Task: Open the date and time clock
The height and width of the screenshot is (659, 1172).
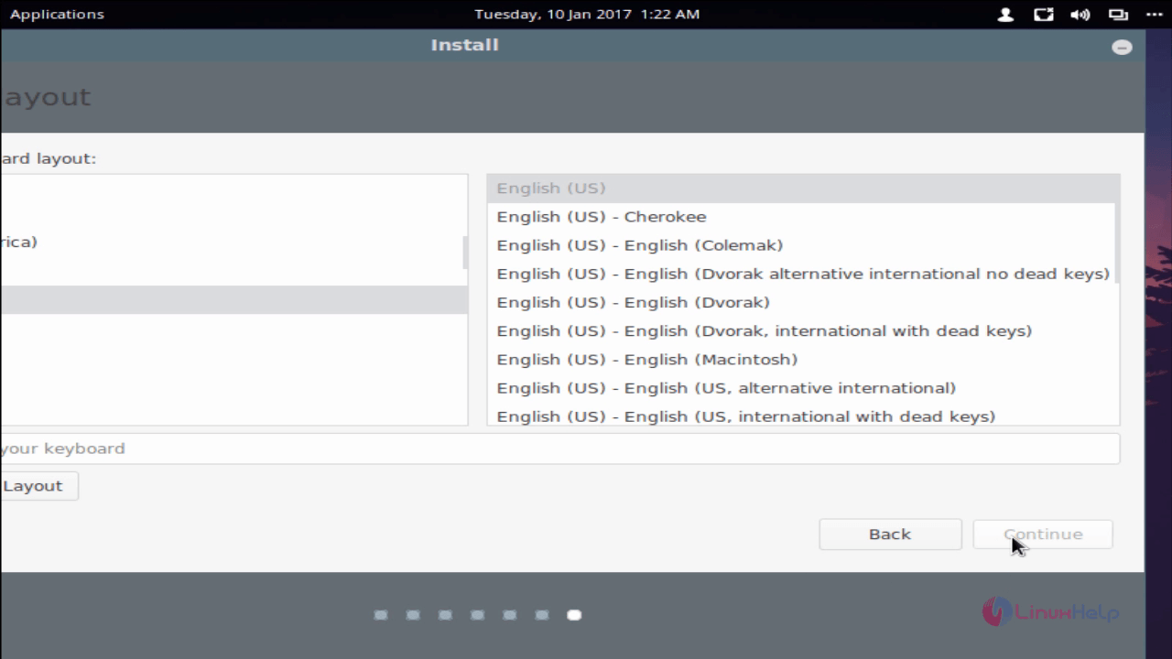Action: click(x=587, y=14)
